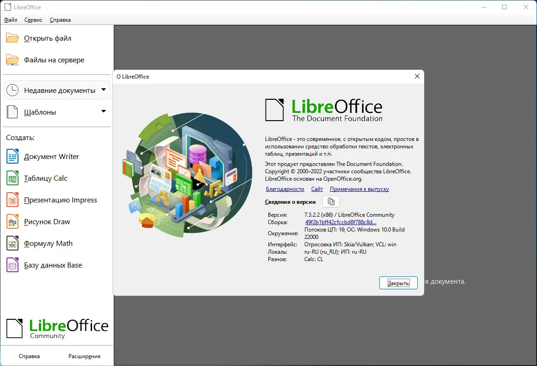Open a file from the sidebar

tap(48, 38)
